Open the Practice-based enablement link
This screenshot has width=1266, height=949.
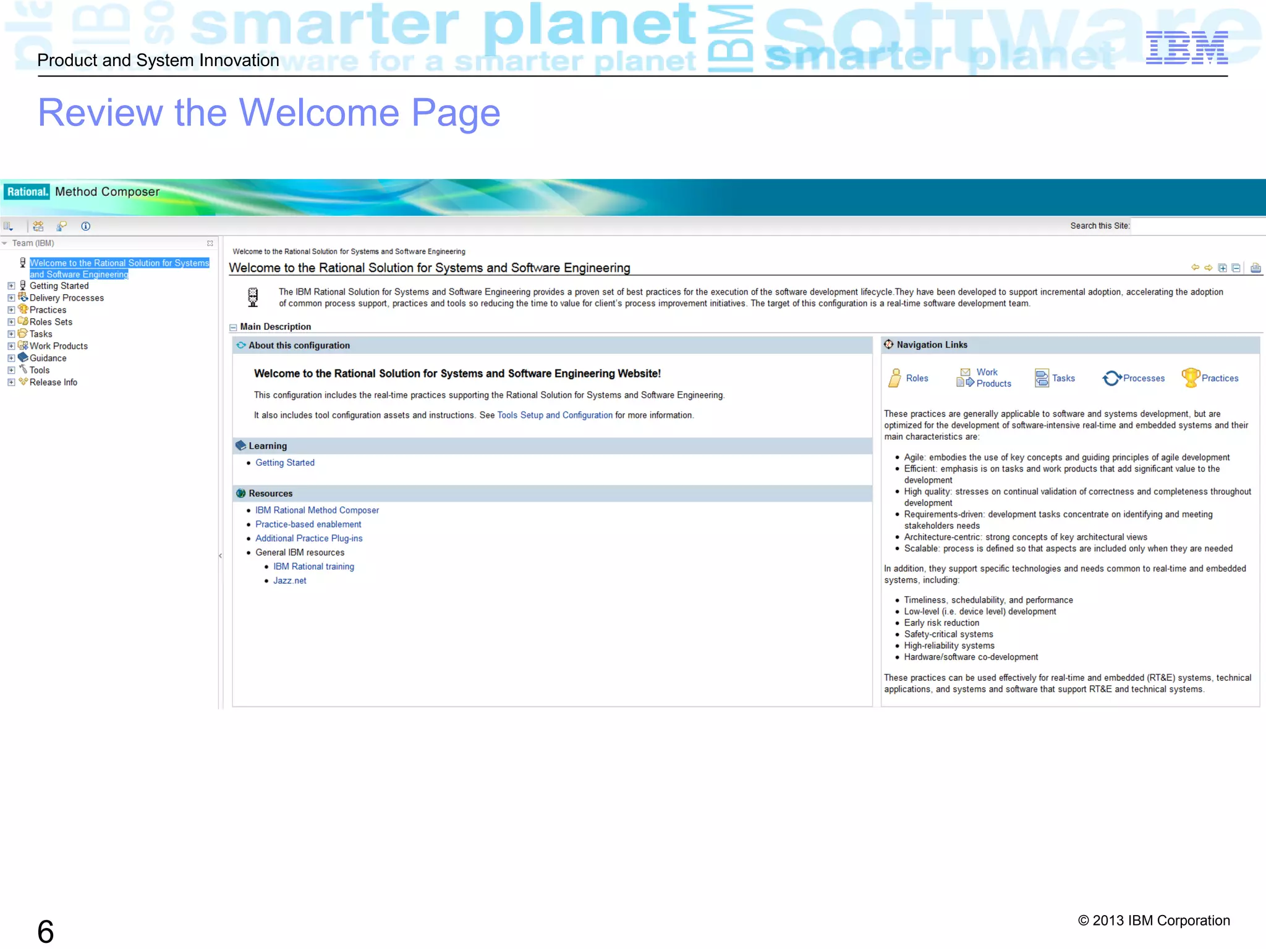click(x=308, y=525)
